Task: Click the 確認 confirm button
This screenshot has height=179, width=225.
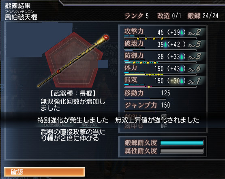Action: click(44, 172)
